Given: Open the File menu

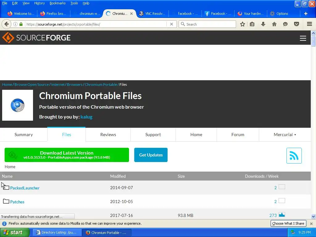Looking at the screenshot, I should coord(5,3).
